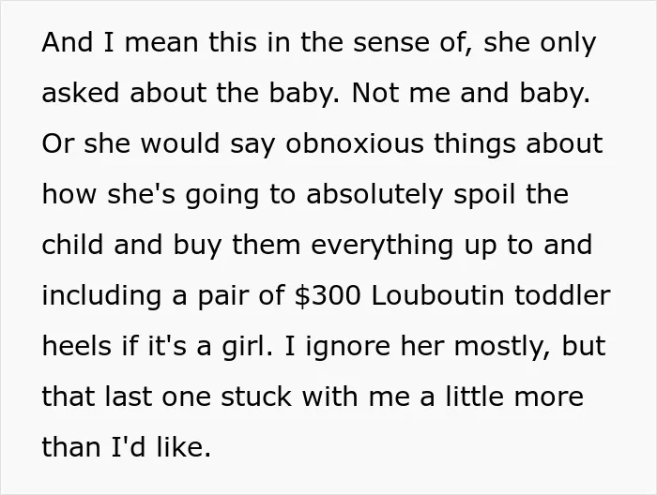Click the word "obnoxious" in third line
The image size is (657, 495).
(x=355, y=143)
